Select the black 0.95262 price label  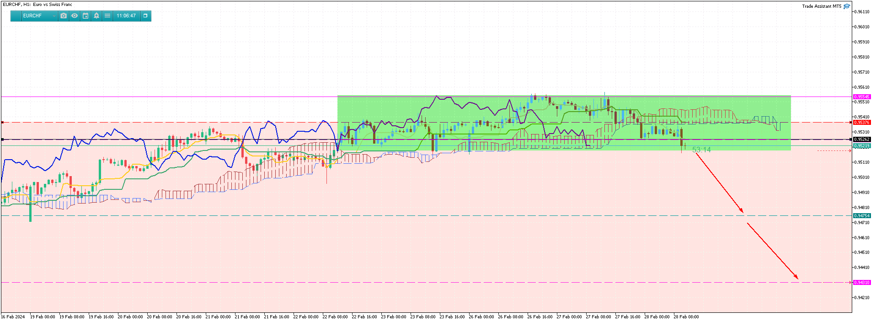pyautogui.click(x=862, y=140)
